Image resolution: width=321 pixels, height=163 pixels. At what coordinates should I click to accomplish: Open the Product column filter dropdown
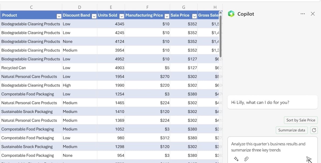click(x=59, y=16)
